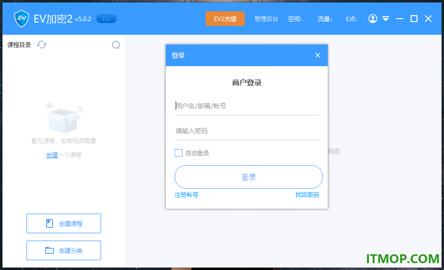This screenshot has width=444, height=270.
Task: Open 管理后台 in the title bar
Action: click(266, 19)
